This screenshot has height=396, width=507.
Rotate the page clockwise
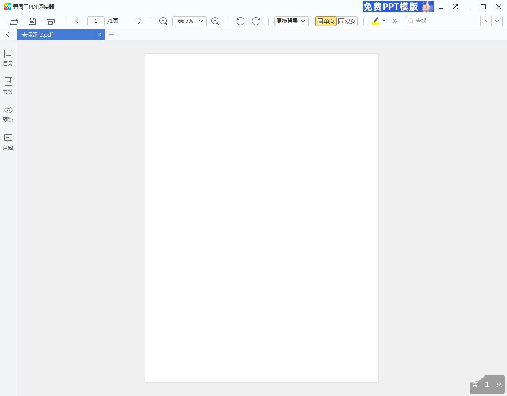256,21
